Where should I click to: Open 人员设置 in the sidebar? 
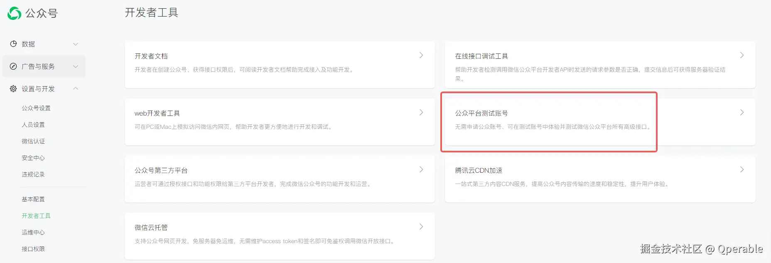[x=33, y=125]
